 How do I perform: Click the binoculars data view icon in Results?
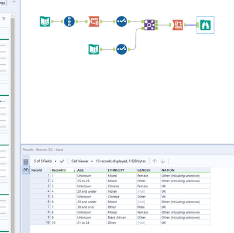click(26, 170)
